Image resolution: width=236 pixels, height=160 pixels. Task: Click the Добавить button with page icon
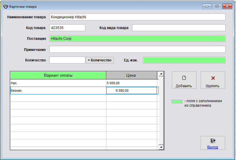(184, 80)
